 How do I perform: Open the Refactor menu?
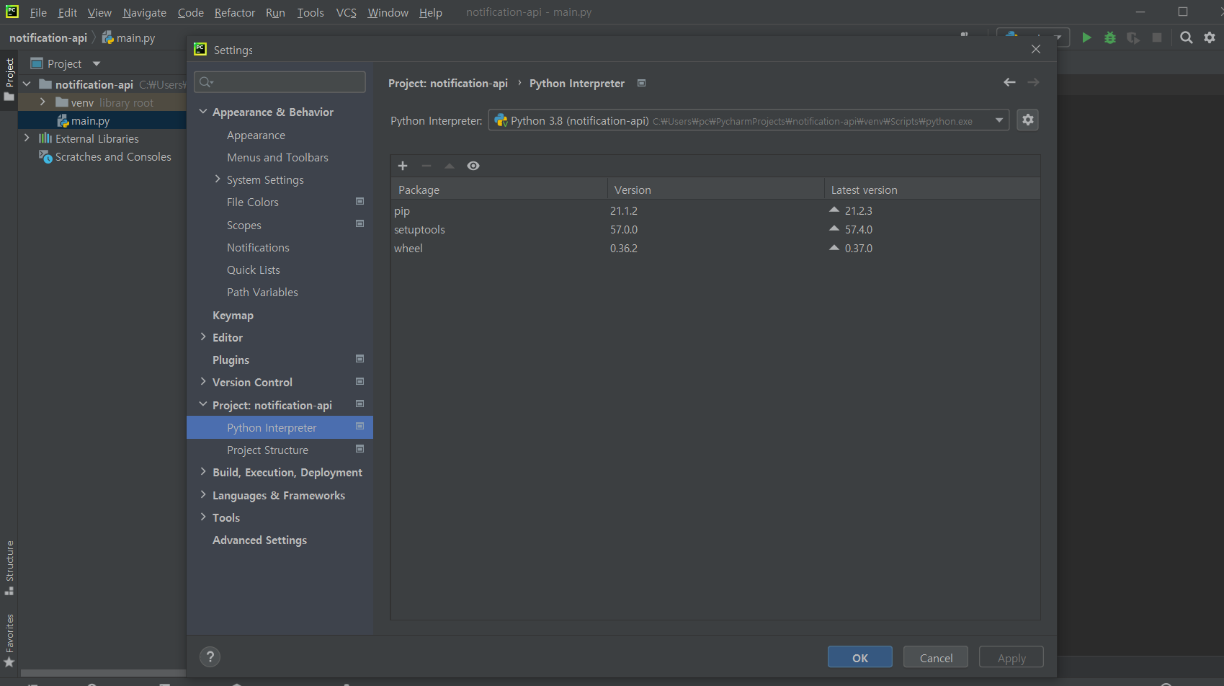[x=235, y=12]
